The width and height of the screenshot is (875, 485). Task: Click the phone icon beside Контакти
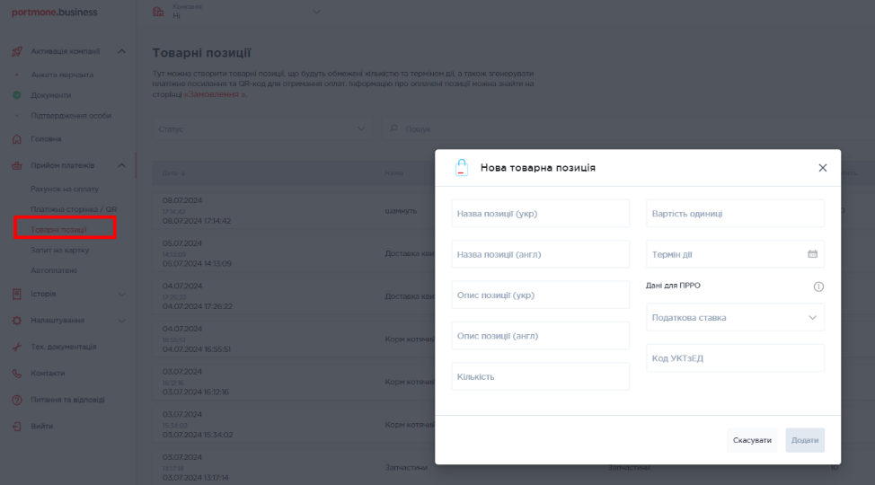click(x=17, y=374)
